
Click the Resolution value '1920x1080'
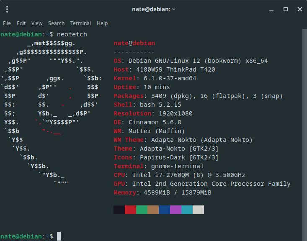(175, 113)
